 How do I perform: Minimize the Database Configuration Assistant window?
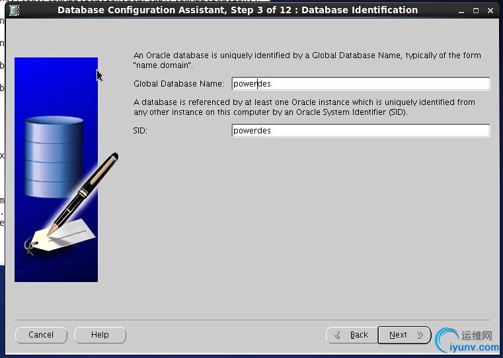[461, 11]
